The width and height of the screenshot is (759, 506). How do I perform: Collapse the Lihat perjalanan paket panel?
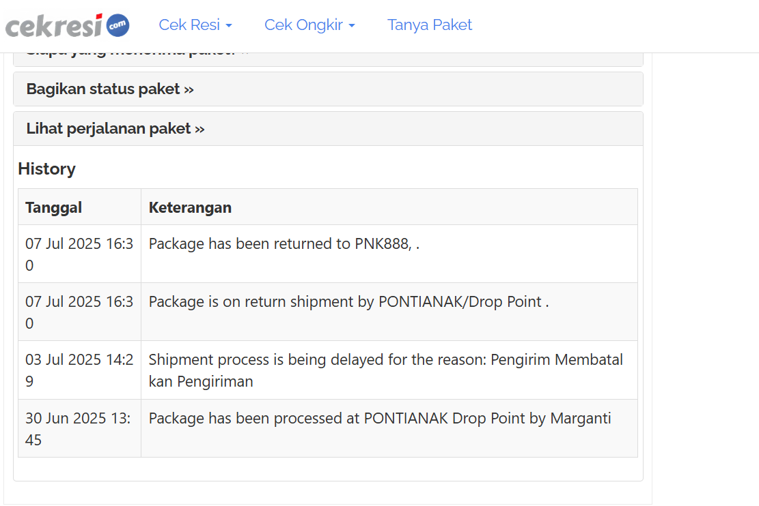tap(115, 129)
